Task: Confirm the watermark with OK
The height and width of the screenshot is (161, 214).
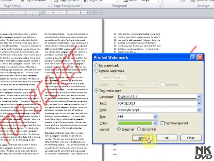Action: pyautogui.click(x=167, y=138)
